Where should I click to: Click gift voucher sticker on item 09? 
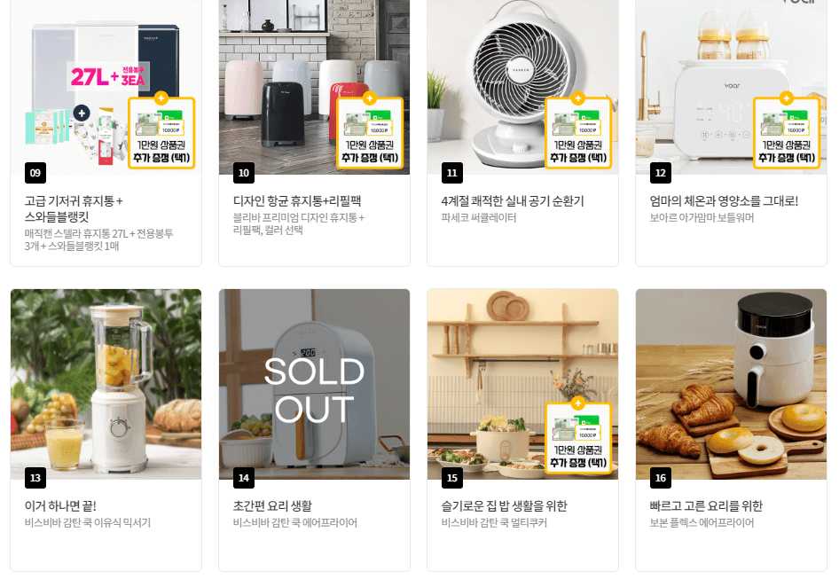pos(161,131)
